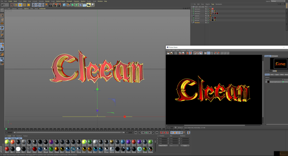Toggle the Z axis lock button

42,5
